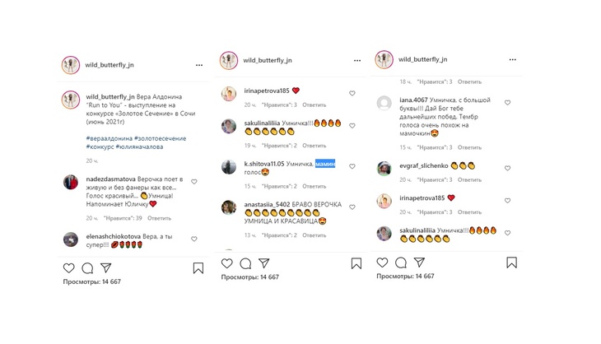This screenshot has width=601, height=344.
Task: Like the post in the left panel
Action: 68,267
